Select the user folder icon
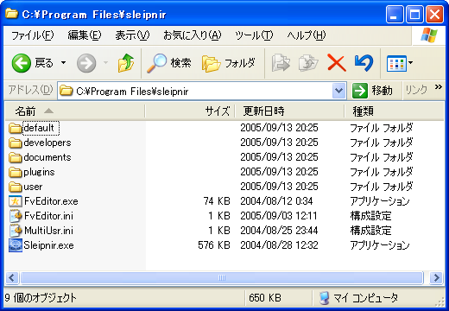This screenshot has width=449, height=311. 16,187
